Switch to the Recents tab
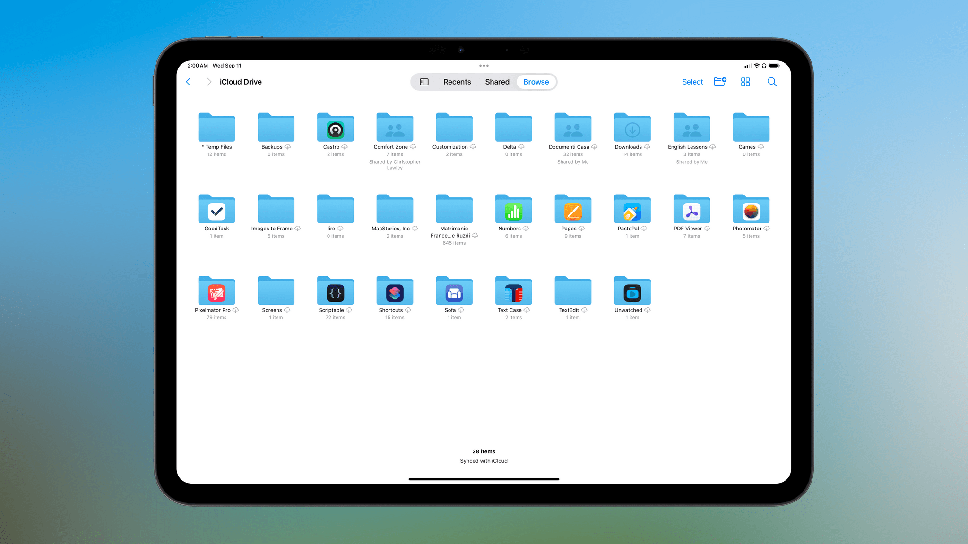 [x=457, y=82]
